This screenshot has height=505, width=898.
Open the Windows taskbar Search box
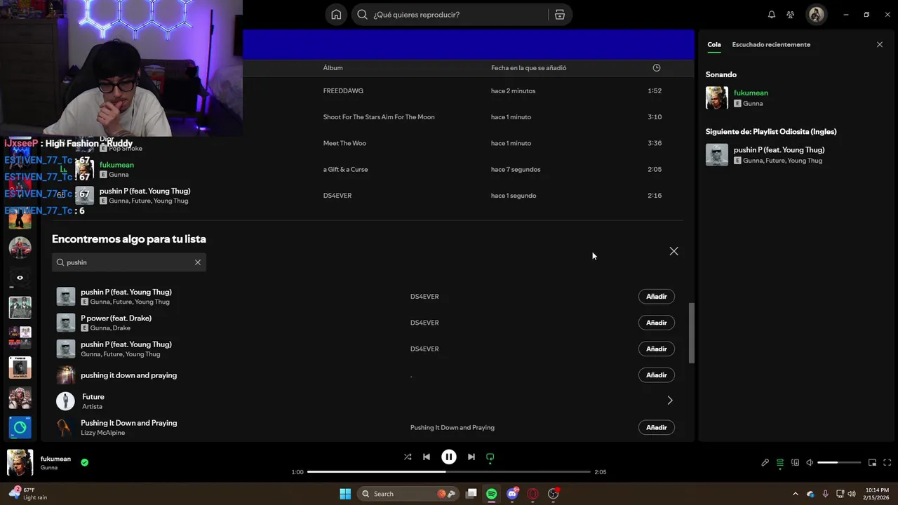click(x=409, y=494)
